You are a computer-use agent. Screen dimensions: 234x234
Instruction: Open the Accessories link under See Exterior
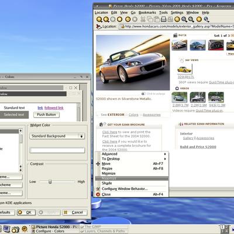coord(152,115)
